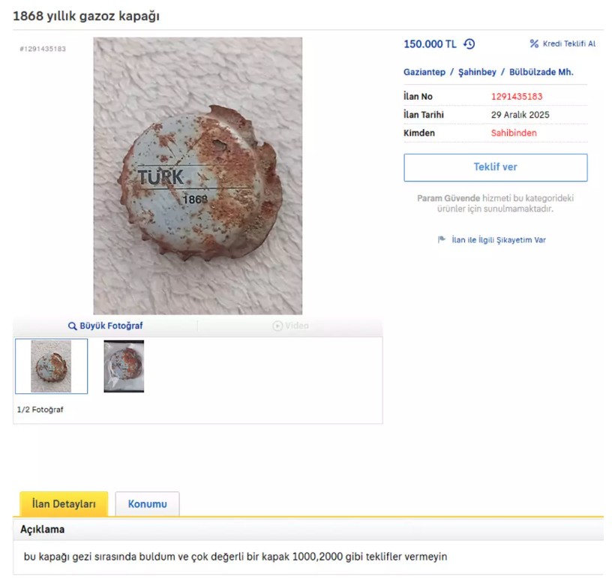Select the first bottle cap thumbnail
Screen dimensions: 612x580
(x=51, y=366)
